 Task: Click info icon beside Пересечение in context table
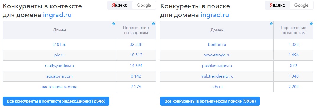pos(153,24)
